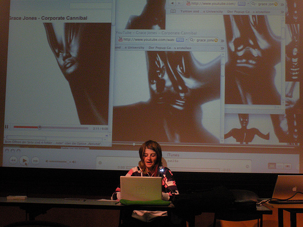This screenshot has height=227, width=303.
Task: Click the iTunes yellow minimize button
Action: pos(13,151)
